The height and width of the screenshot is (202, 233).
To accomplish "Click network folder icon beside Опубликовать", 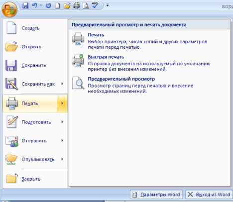I will click(11, 159).
